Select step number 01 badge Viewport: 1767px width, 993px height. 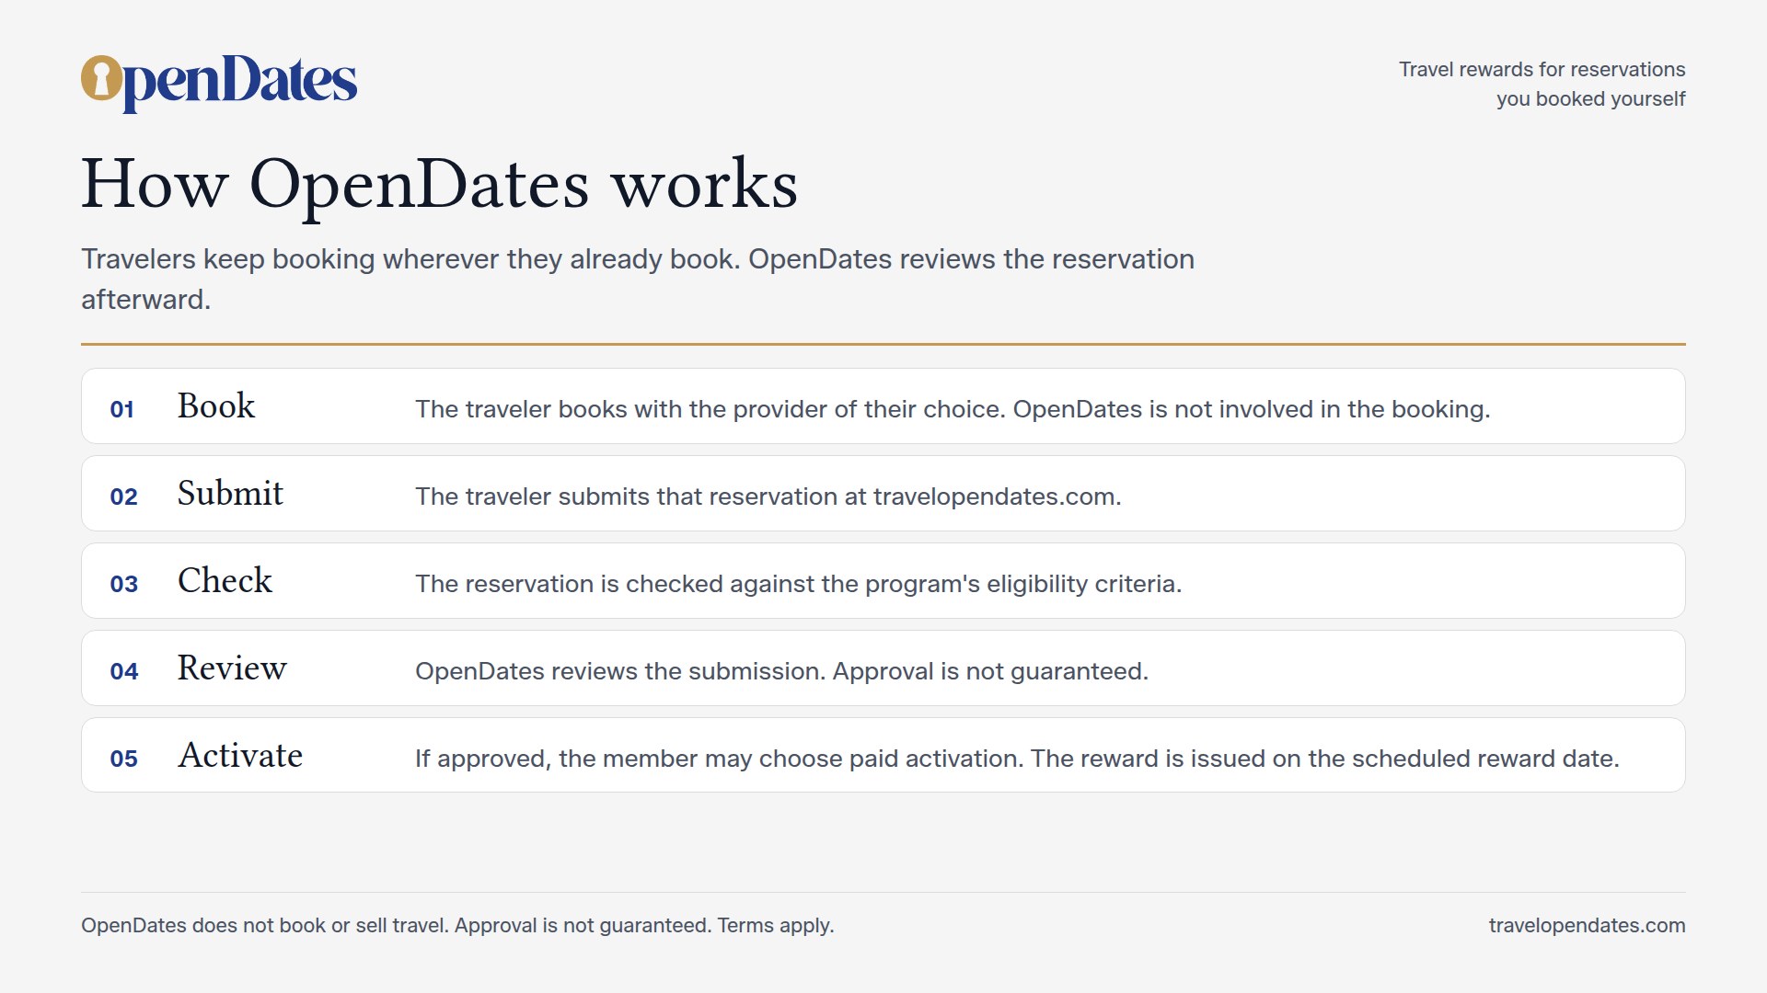tap(122, 409)
